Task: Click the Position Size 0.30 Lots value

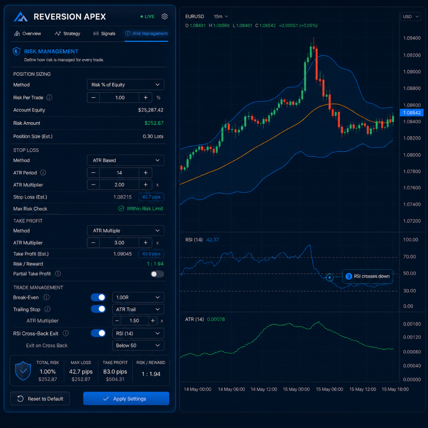Action: click(x=153, y=136)
